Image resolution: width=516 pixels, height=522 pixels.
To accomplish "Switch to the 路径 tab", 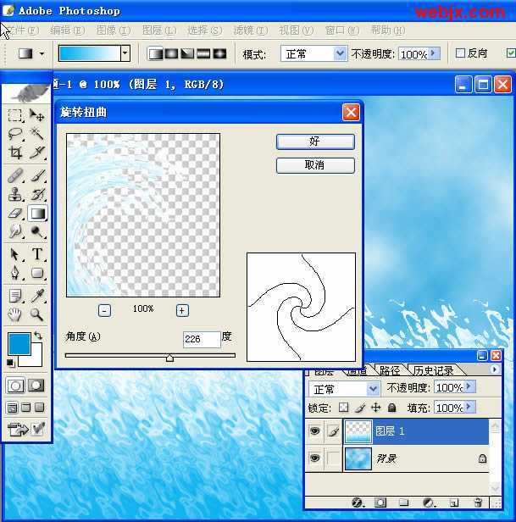I will point(390,370).
